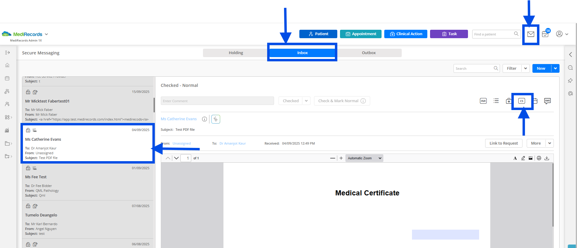The image size is (577, 248).
Task: Click the Checked button
Action: click(291, 101)
